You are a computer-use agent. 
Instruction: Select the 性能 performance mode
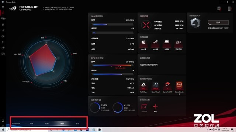(47, 124)
